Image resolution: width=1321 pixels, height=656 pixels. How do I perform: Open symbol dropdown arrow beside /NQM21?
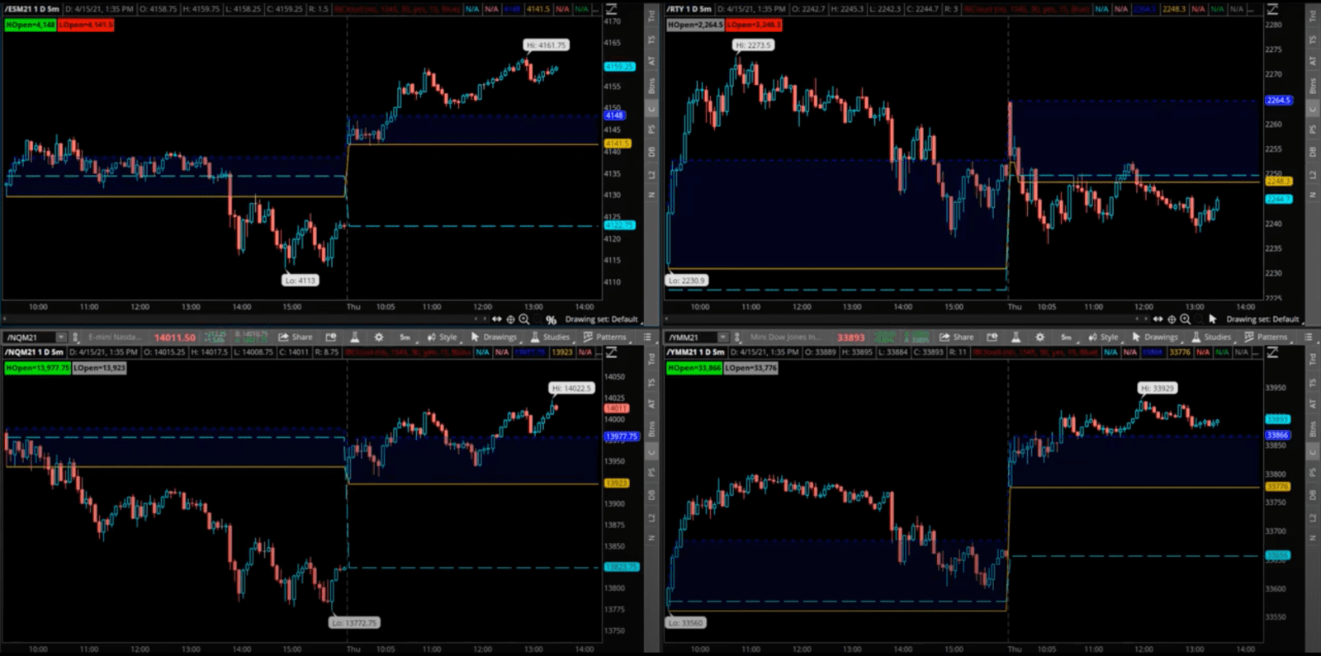60,337
